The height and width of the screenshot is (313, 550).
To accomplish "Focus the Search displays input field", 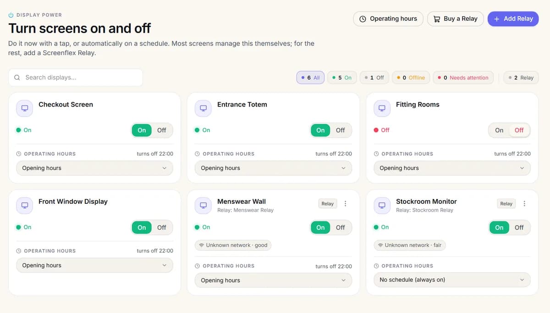I will click(76, 78).
